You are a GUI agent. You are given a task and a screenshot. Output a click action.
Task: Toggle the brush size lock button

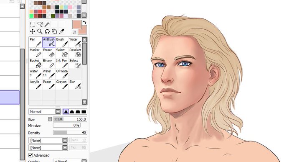[x=50, y=119]
